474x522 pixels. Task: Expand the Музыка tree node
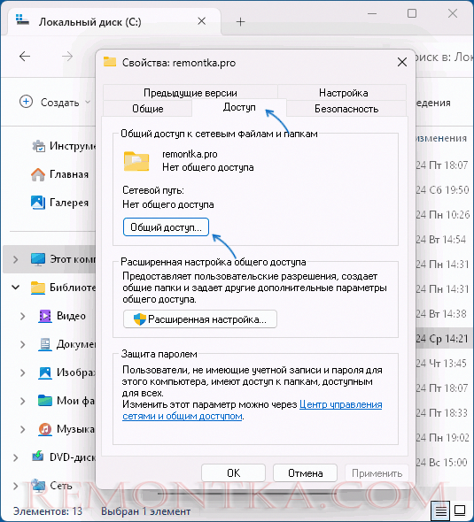point(22,429)
